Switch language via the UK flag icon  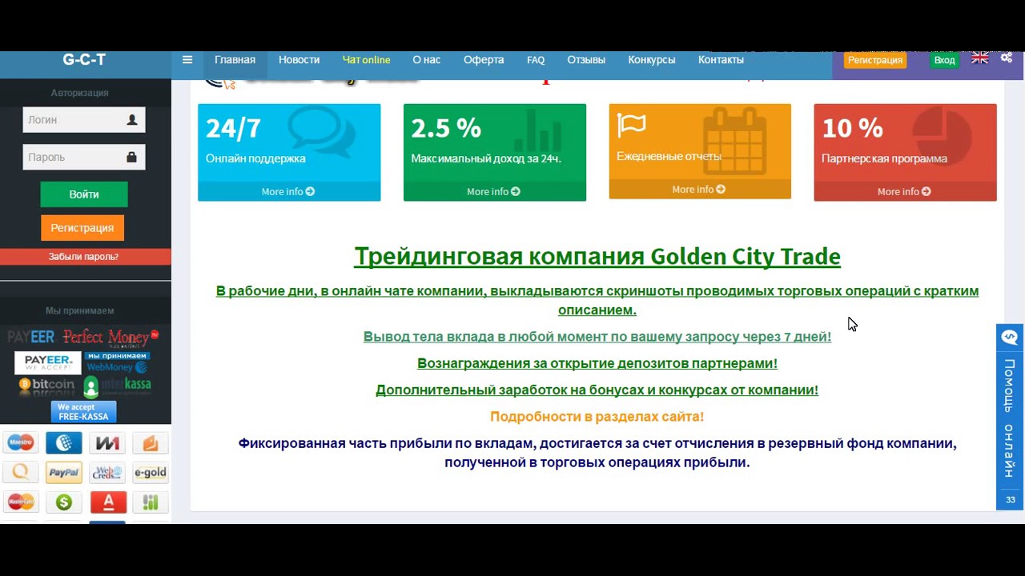coord(979,58)
